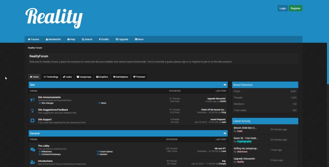Viewport: 329px width, 167px height.
Task: Select the Leaks category tab
Action: point(67,77)
